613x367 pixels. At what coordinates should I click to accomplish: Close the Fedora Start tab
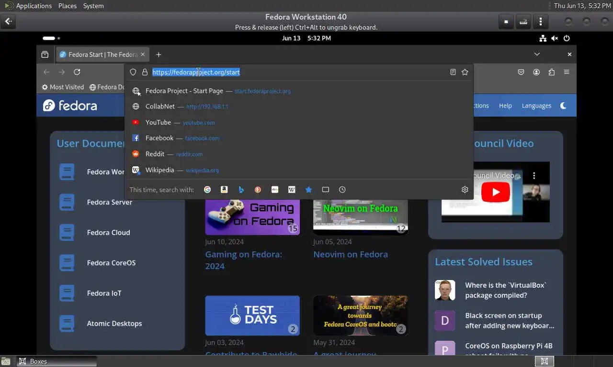point(143,54)
